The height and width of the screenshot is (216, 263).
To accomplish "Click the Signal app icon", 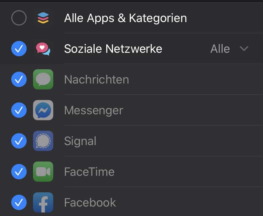I will pyautogui.click(x=43, y=141).
